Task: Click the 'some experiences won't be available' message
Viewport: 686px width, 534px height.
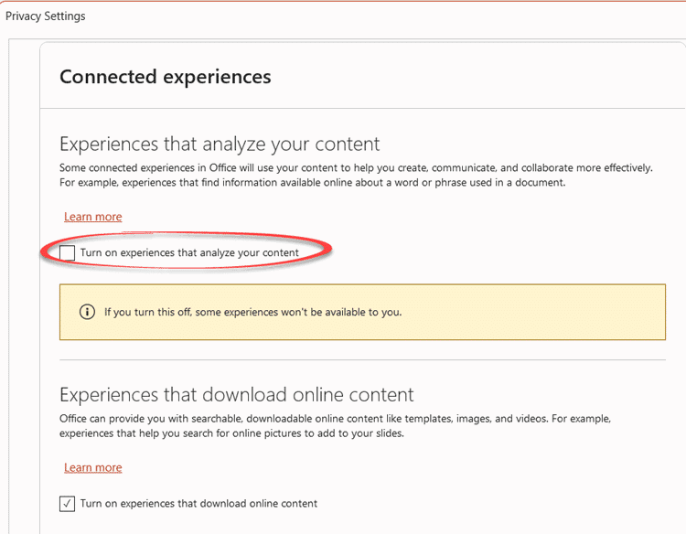Action: [252, 312]
